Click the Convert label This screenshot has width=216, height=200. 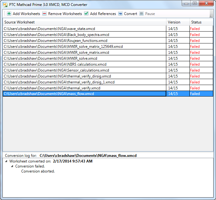(131, 14)
